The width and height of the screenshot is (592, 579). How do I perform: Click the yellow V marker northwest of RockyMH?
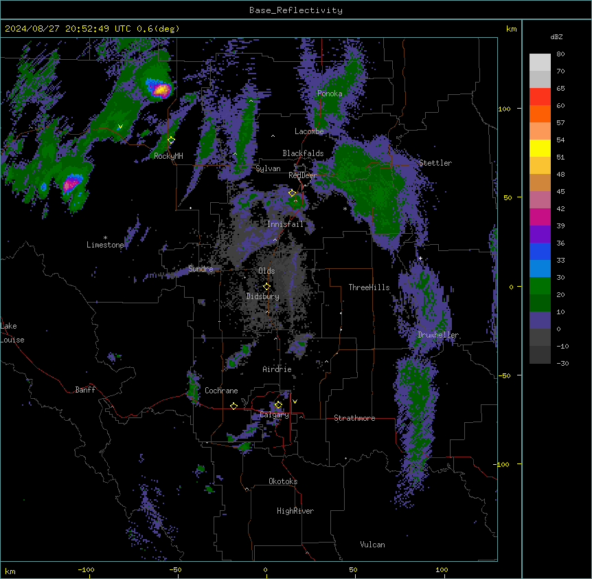click(x=120, y=127)
